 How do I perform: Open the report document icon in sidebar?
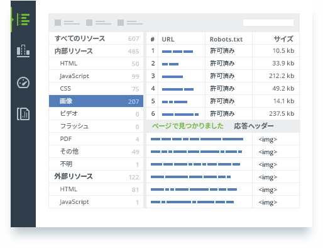coord(23,114)
